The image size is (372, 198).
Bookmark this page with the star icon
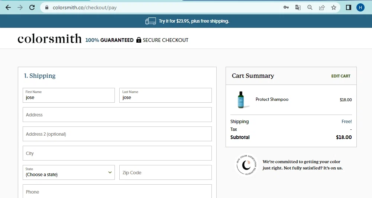(334, 7)
